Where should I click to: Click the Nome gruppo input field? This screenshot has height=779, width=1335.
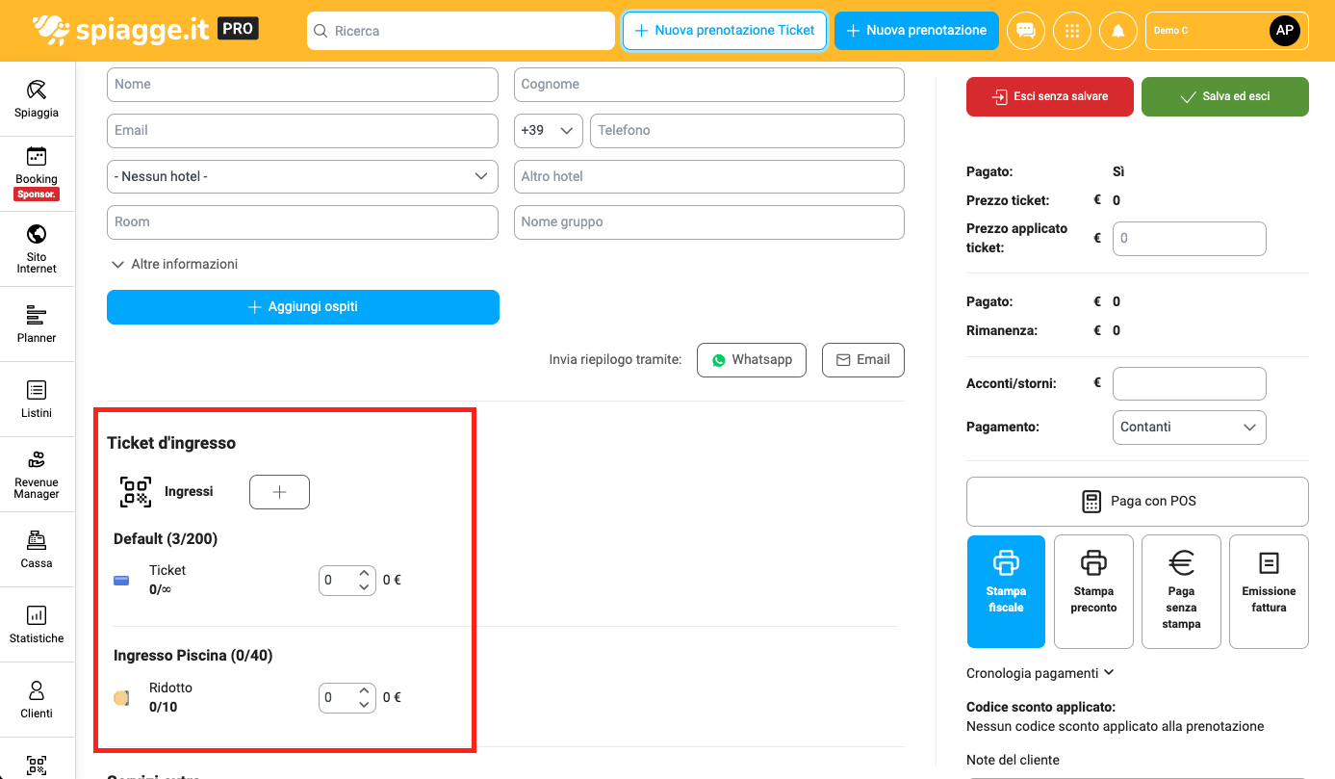pos(709,221)
